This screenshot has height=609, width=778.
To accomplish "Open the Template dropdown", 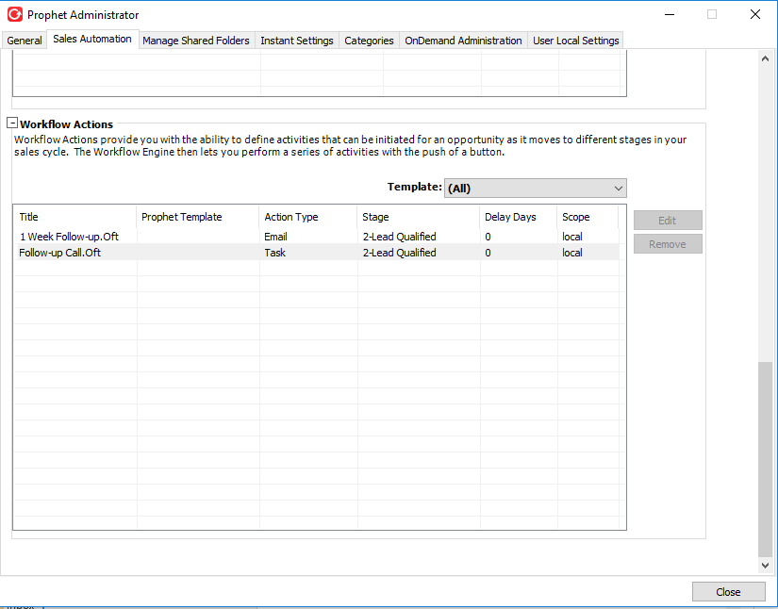I will click(x=536, y=188).
